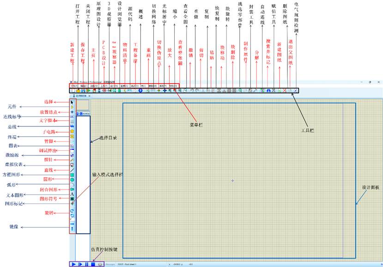The image size is (383, 267).
Task: Click the origin marker in design sheet
Action: point(232,181)
